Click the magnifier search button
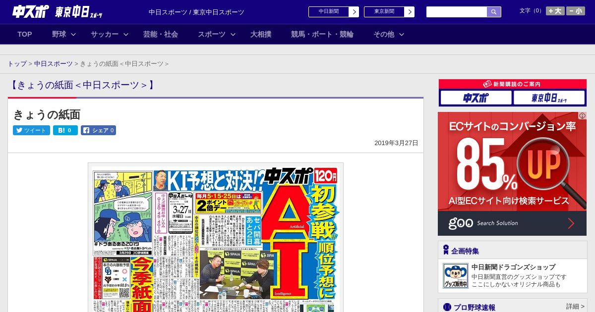The height and width of the screenshot is (312, 595). [494, 12]
